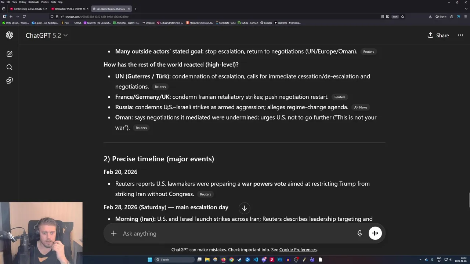Open the ChatGPT 5.2 model selector dropdown

tap(47, 35)
